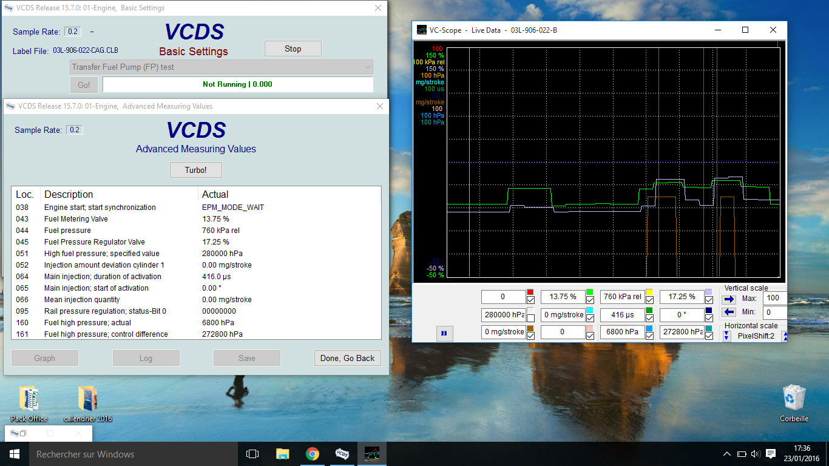Click the left PixelShift stepper arrows
This screenshot has width=829, height=466.
coord(727,336)
